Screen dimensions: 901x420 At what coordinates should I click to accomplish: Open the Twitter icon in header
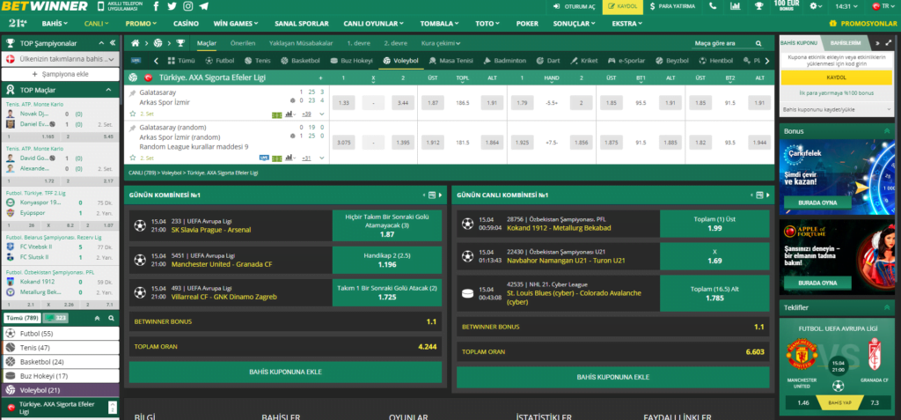(172, 6)
